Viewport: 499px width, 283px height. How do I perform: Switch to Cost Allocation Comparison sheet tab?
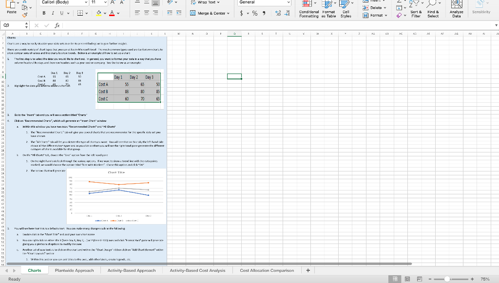click(267, 271)
